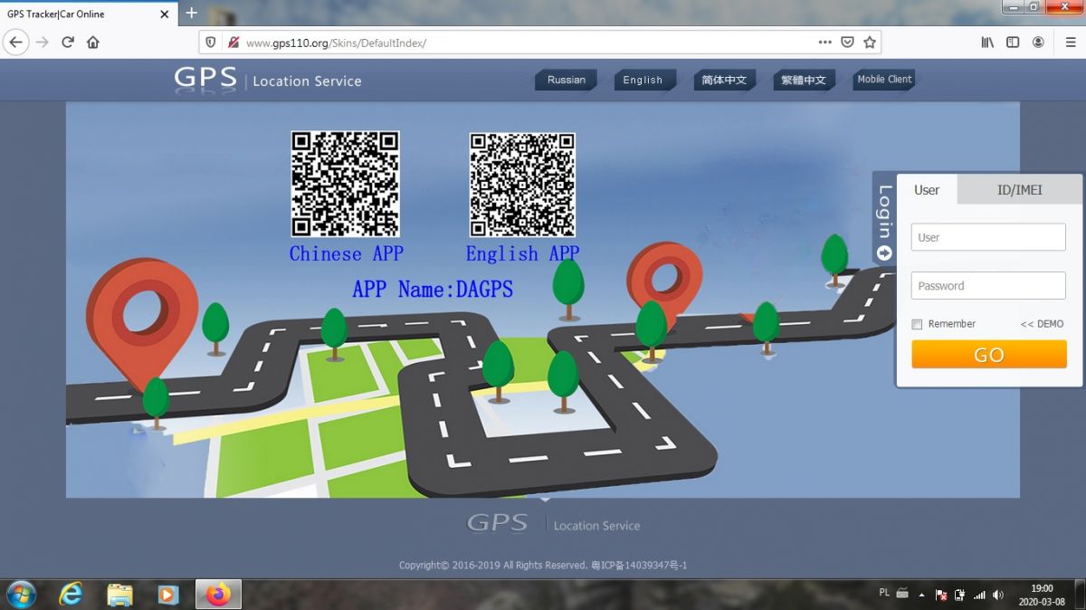This screenshot has width=1086, height=610.
Task: Open the Firefox home page
Action: pos(93,43)
